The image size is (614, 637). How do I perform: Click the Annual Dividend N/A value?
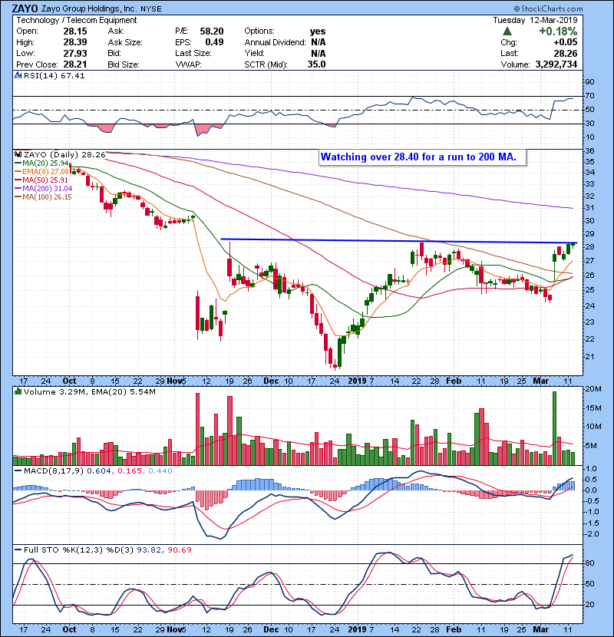point(319,42)
